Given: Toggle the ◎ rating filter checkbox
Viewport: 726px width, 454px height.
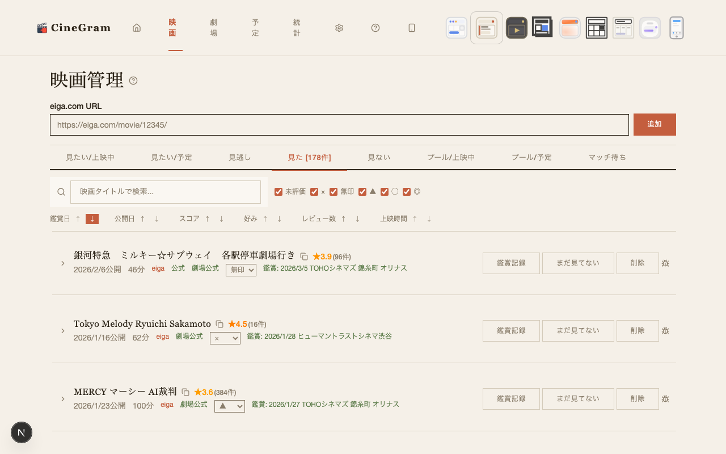Looking at the screenshot, I should click(x=407, y=192).
